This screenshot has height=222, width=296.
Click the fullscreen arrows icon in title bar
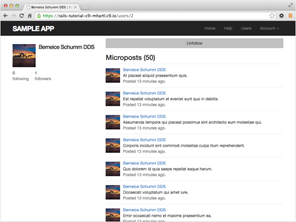tap(290, 5)
